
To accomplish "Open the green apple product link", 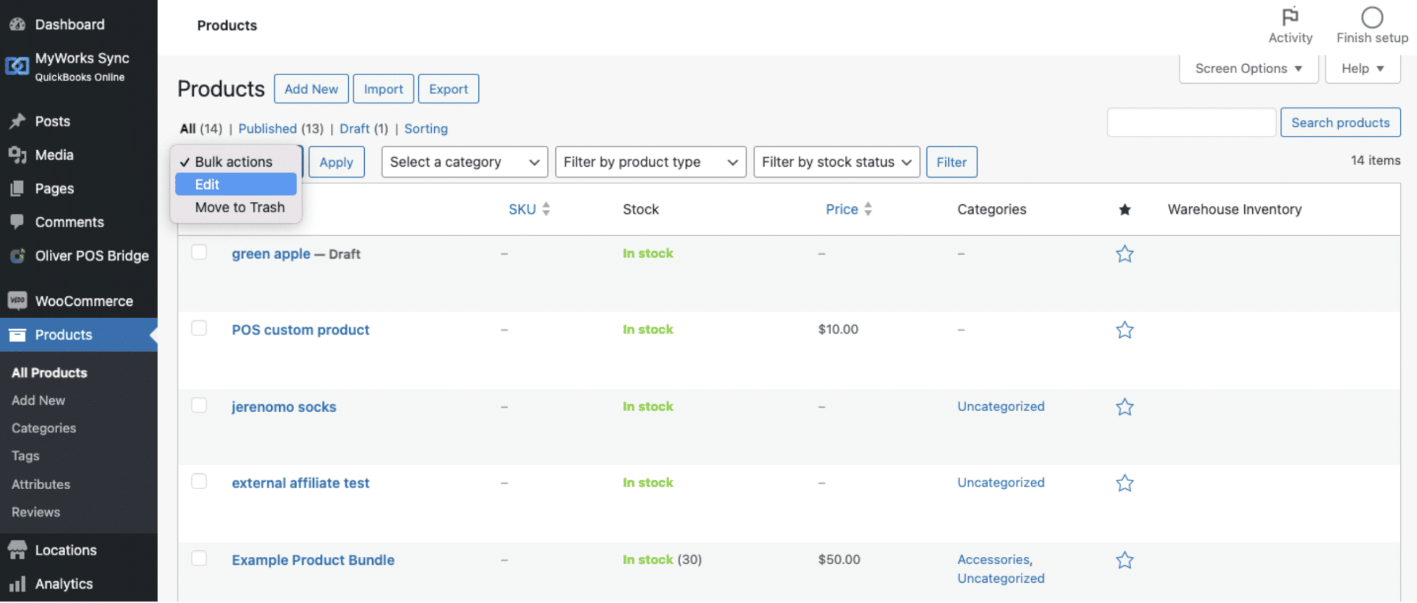I will click(271, 254).
